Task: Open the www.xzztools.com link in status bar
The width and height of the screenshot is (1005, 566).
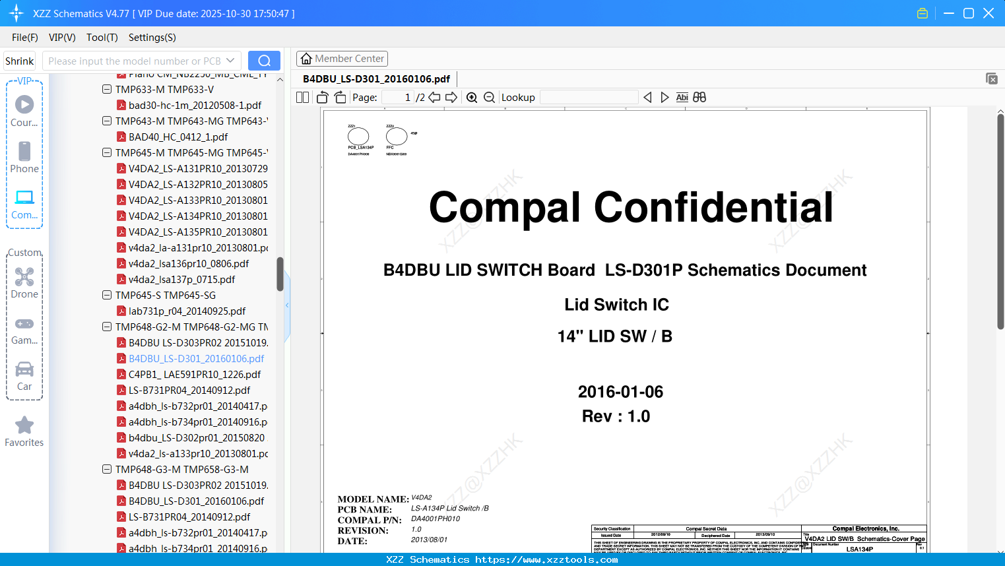Action: 547,559
